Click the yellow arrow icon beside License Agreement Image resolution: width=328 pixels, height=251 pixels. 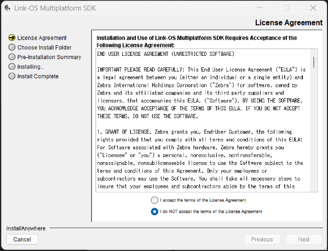[12, 38]
